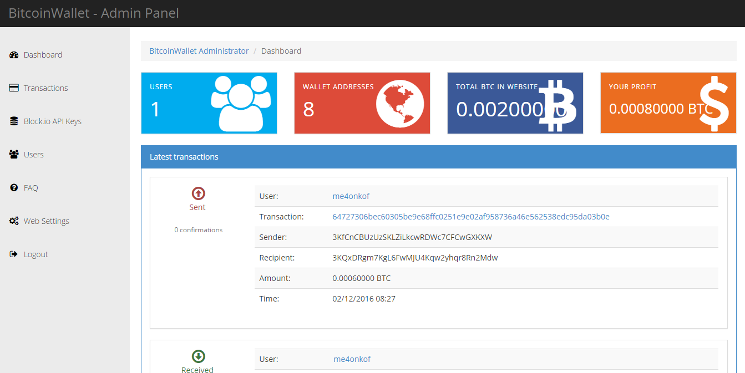This screenshot has width=745, height=373.
Task: Open user me4onkof in Received transaction
Action: point(352,359)
